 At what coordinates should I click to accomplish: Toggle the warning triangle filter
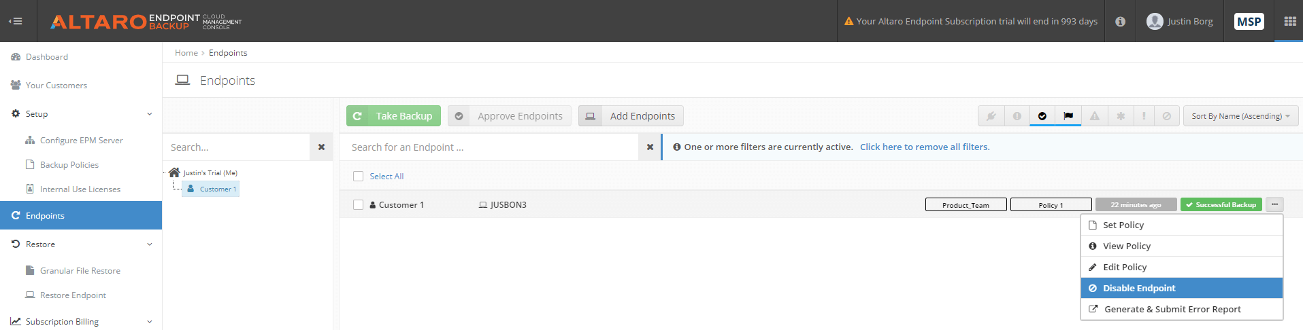click(x=1094, y=116)
